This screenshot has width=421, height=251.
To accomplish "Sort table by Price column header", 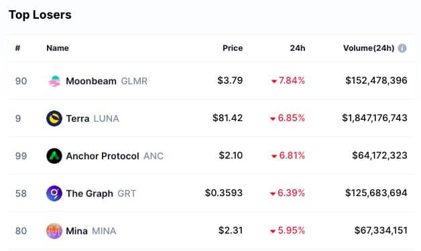I will [x=233, y=48].
